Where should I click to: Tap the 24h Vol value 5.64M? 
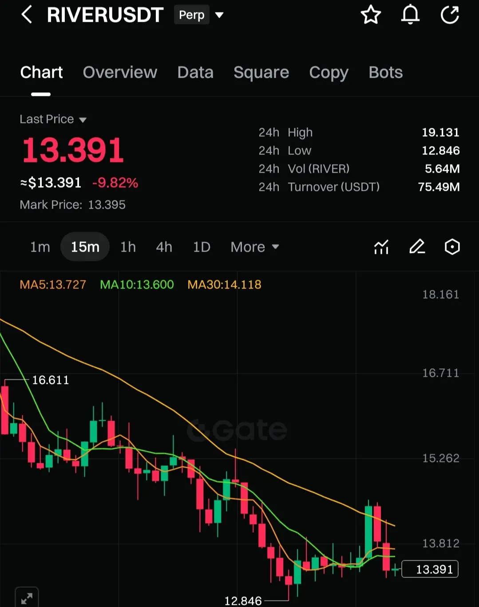coord(442,169)
